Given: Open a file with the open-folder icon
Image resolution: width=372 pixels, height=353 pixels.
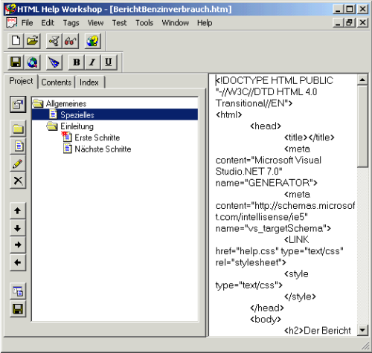Looking at the screenshot, I should (x=32, y=41).
